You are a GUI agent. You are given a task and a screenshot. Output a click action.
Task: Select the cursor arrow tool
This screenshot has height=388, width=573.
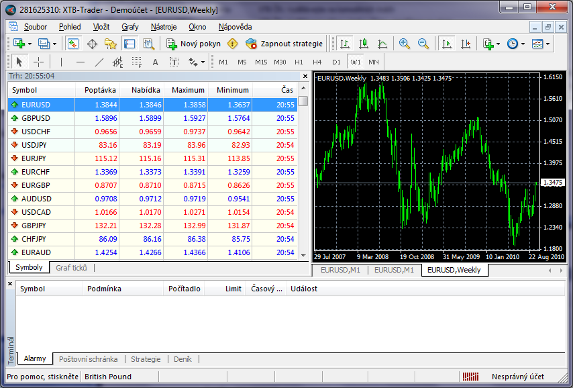pos(19,62)
